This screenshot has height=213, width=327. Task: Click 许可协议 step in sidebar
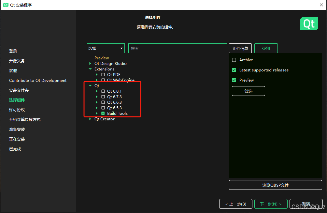coord(17,110)
